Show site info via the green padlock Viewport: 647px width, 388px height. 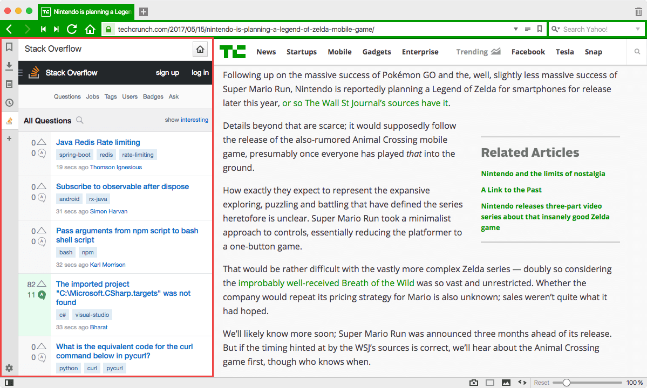coord(108,29)
